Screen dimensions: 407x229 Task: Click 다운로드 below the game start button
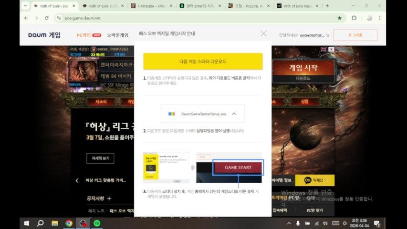coord(303,78)
